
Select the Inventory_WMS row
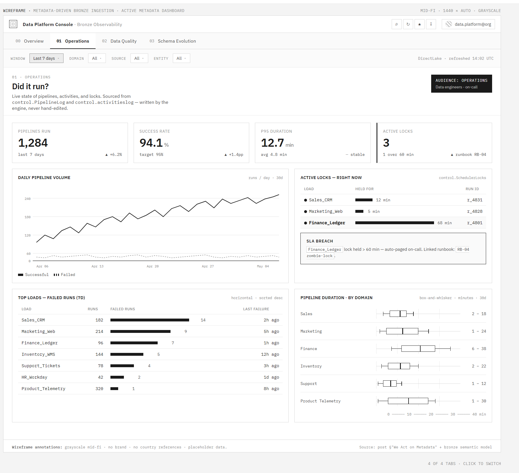[150, 354]
